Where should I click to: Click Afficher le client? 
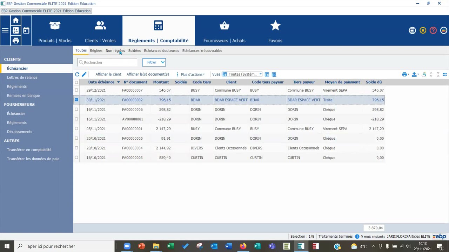(108, 74)
